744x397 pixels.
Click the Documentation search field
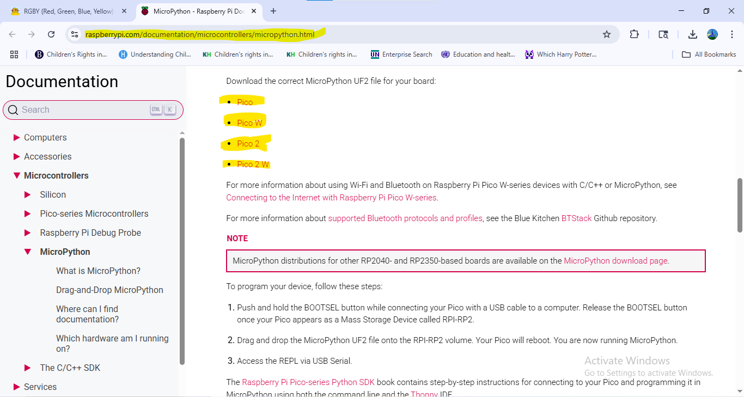(x=93, y=110)
